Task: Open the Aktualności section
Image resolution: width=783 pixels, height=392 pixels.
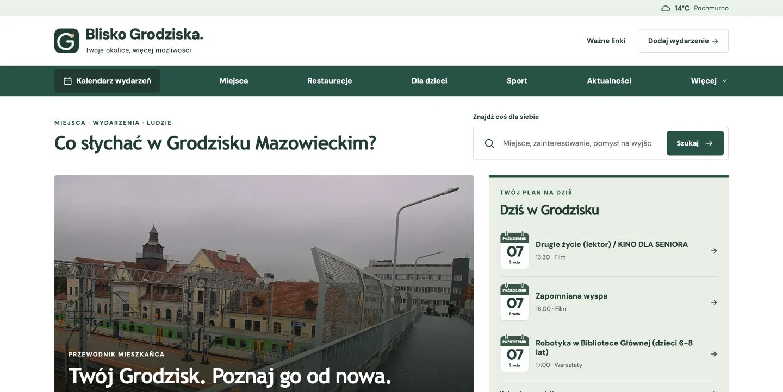Action: [609, 81]
